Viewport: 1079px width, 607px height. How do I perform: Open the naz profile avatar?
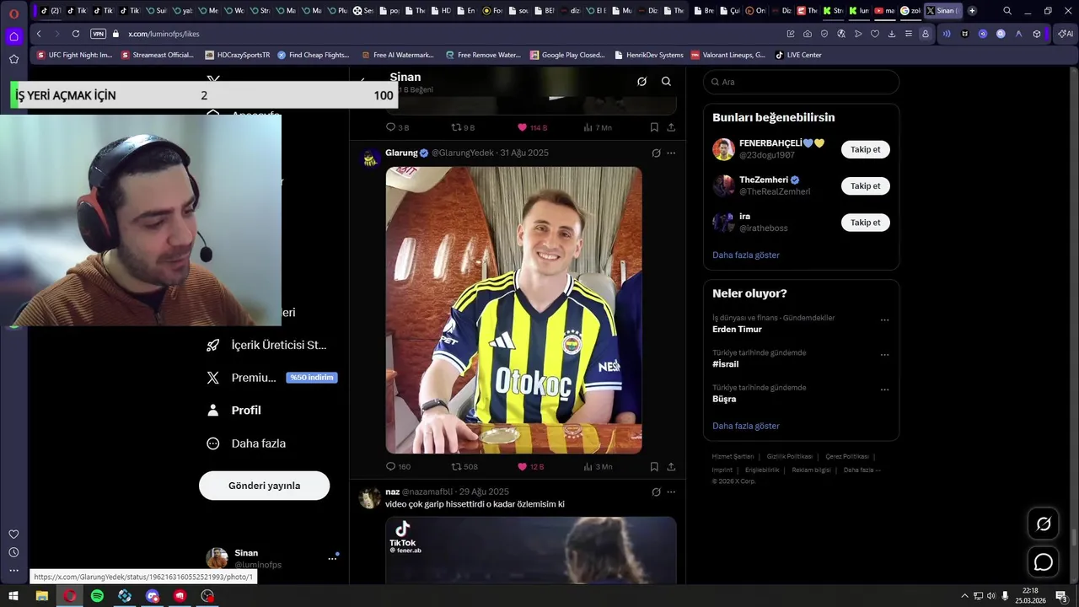369,497
